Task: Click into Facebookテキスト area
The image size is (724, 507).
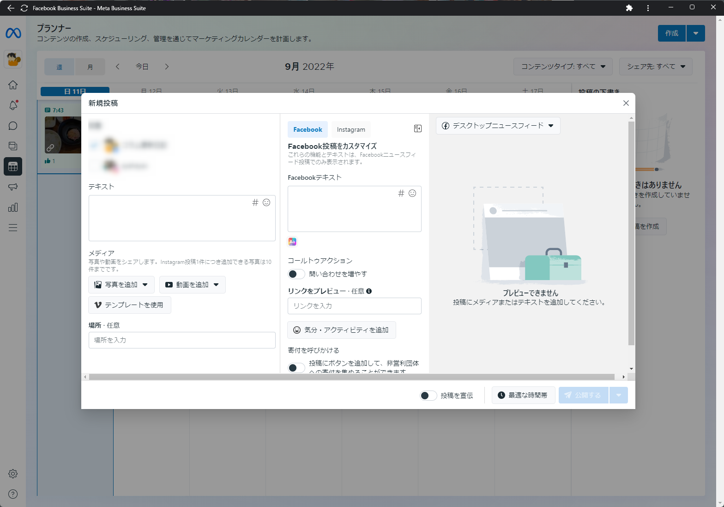Action: [355, 209]
